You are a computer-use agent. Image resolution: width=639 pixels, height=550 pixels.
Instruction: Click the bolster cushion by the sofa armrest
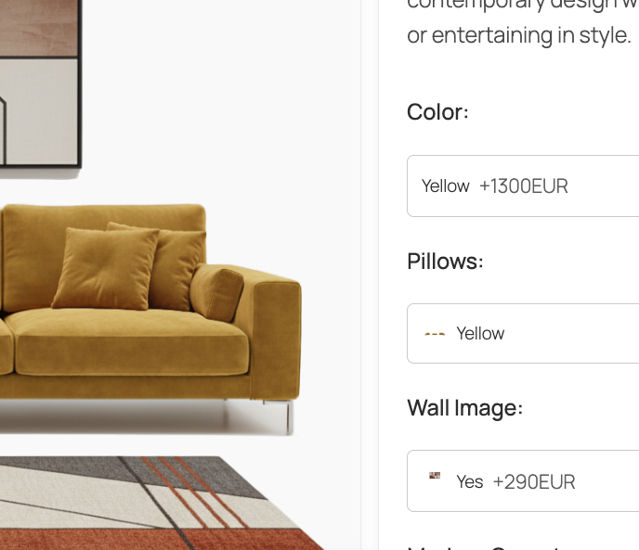click(x=216, y=292)
